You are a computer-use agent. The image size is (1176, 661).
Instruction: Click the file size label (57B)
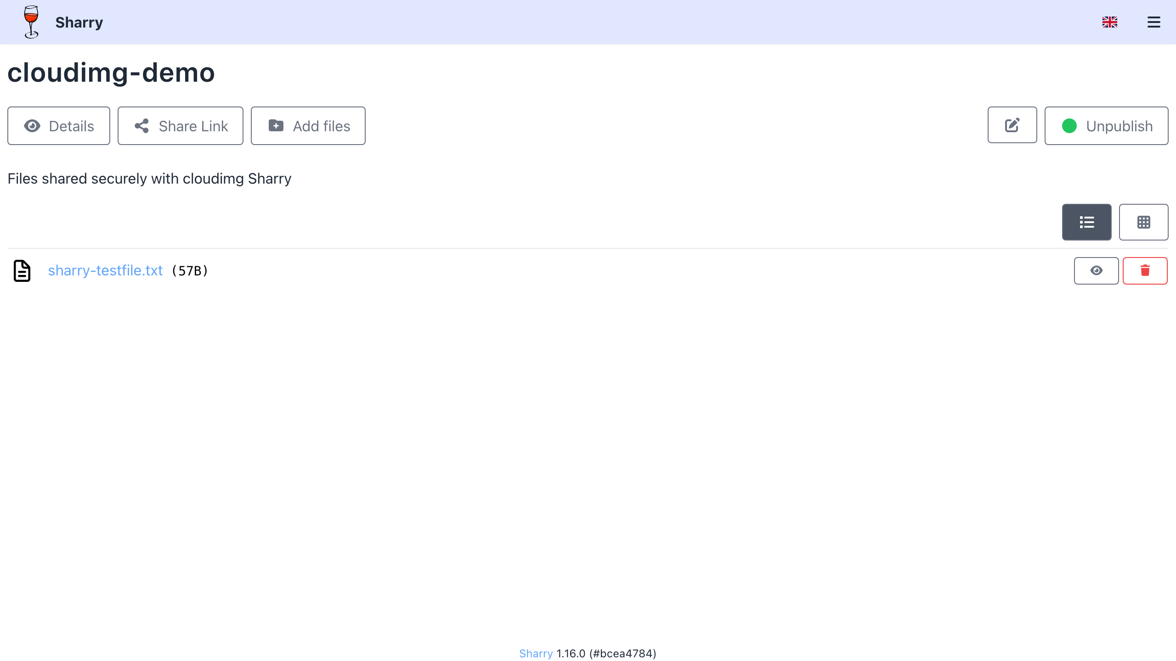click(x=190, y=271)
